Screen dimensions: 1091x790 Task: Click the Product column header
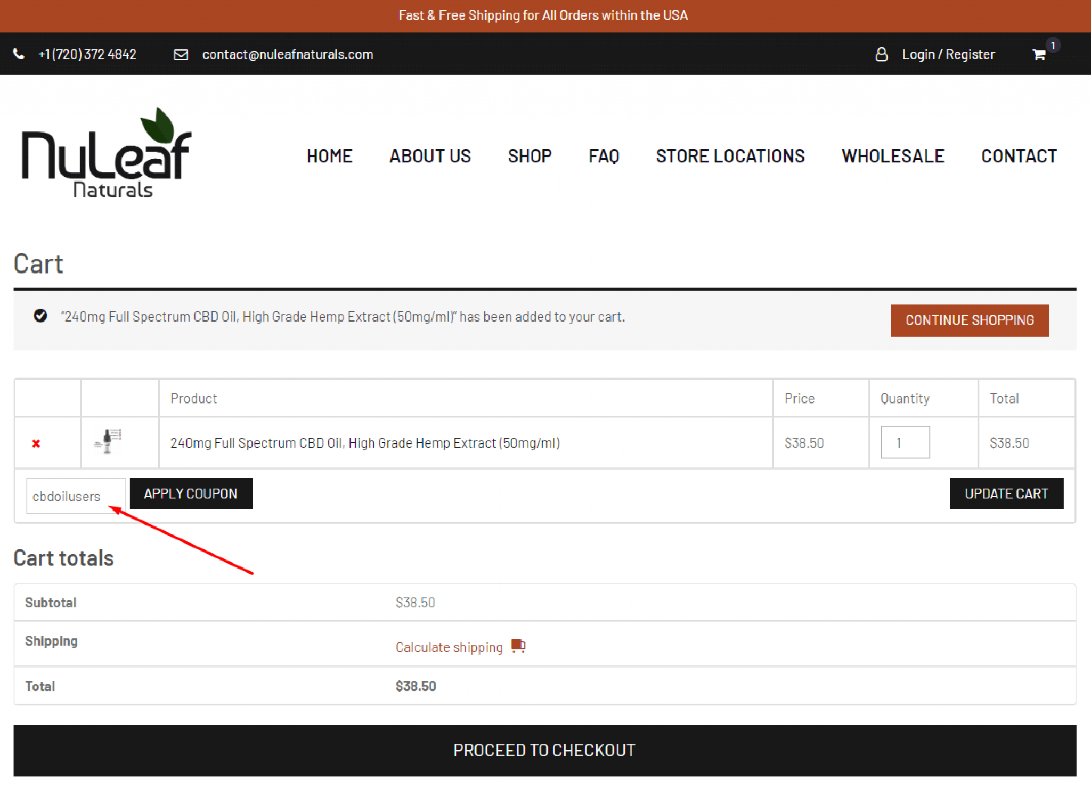click(193, 398)
